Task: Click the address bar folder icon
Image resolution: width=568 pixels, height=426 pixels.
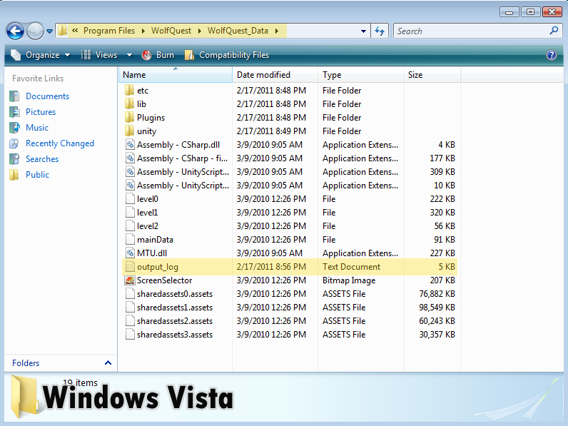Action: point(62,31)
